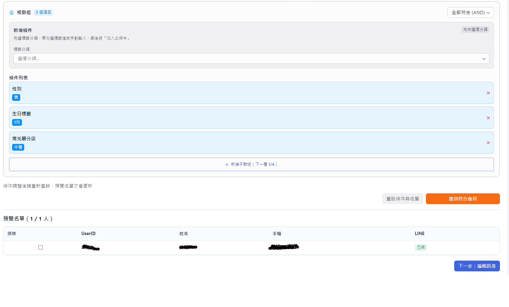This screenshot has width=509, height=307.
Task: Open the 標籤分類 選擇分類 dropdown
Action: [251, 59]
